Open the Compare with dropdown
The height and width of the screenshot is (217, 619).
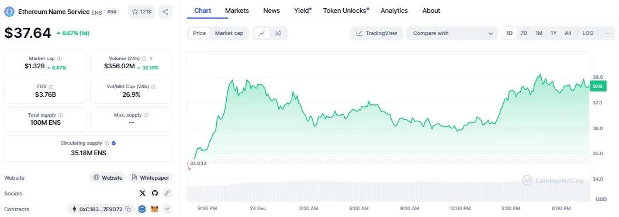click(x=452, y=33)
